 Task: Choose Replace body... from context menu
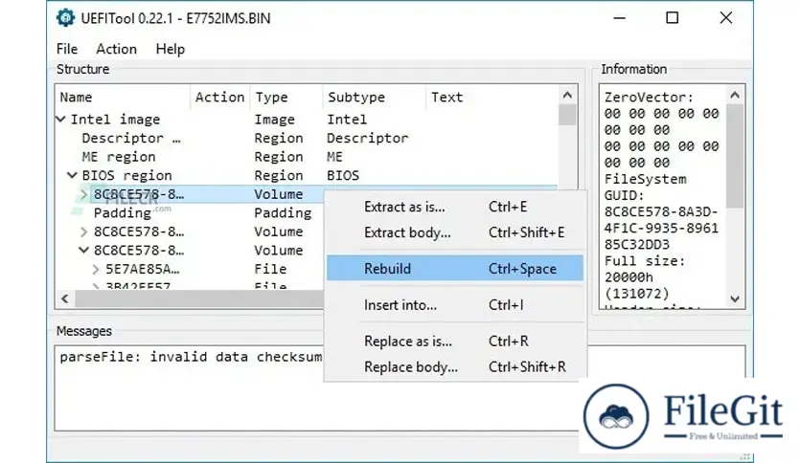click(x=455, y=366)
